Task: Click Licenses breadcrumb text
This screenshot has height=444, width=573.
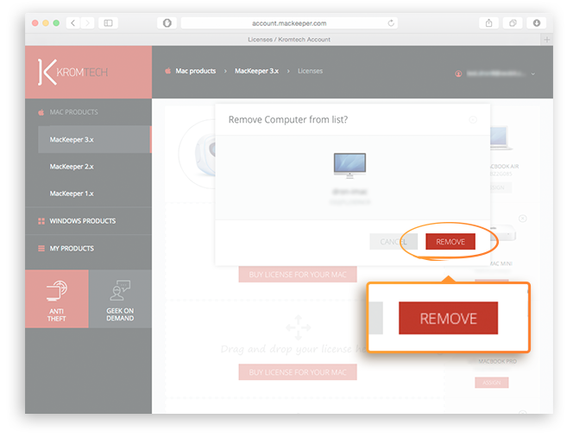Action: coord(310,71)
